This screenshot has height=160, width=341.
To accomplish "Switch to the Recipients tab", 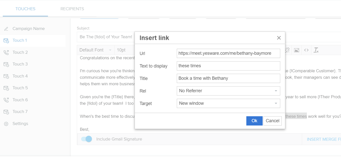I will click(72, 9).
